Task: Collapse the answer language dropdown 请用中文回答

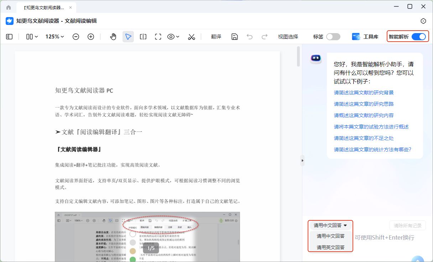Action: coord(330,225)
